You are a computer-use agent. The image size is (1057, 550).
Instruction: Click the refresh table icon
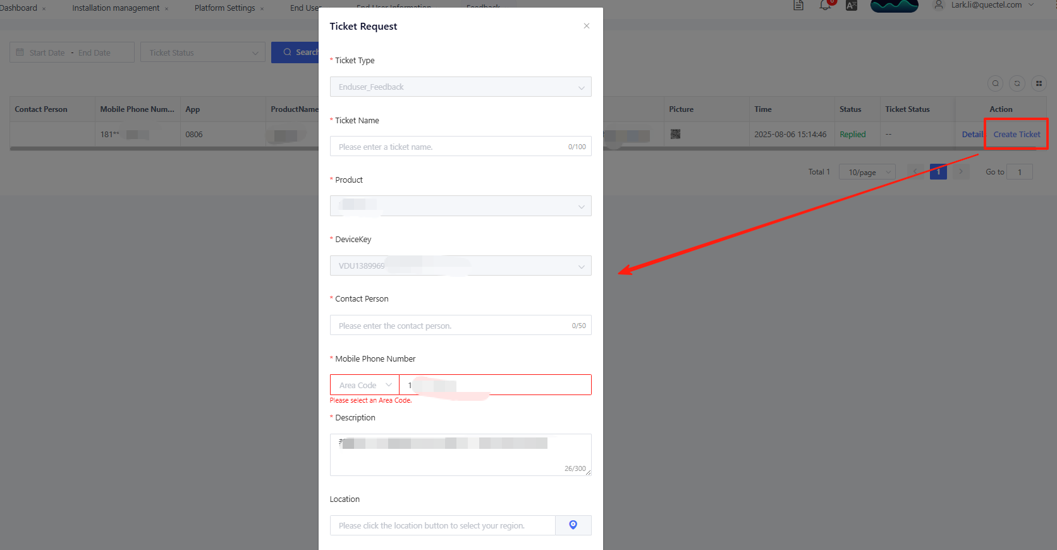coord(1017,83)
